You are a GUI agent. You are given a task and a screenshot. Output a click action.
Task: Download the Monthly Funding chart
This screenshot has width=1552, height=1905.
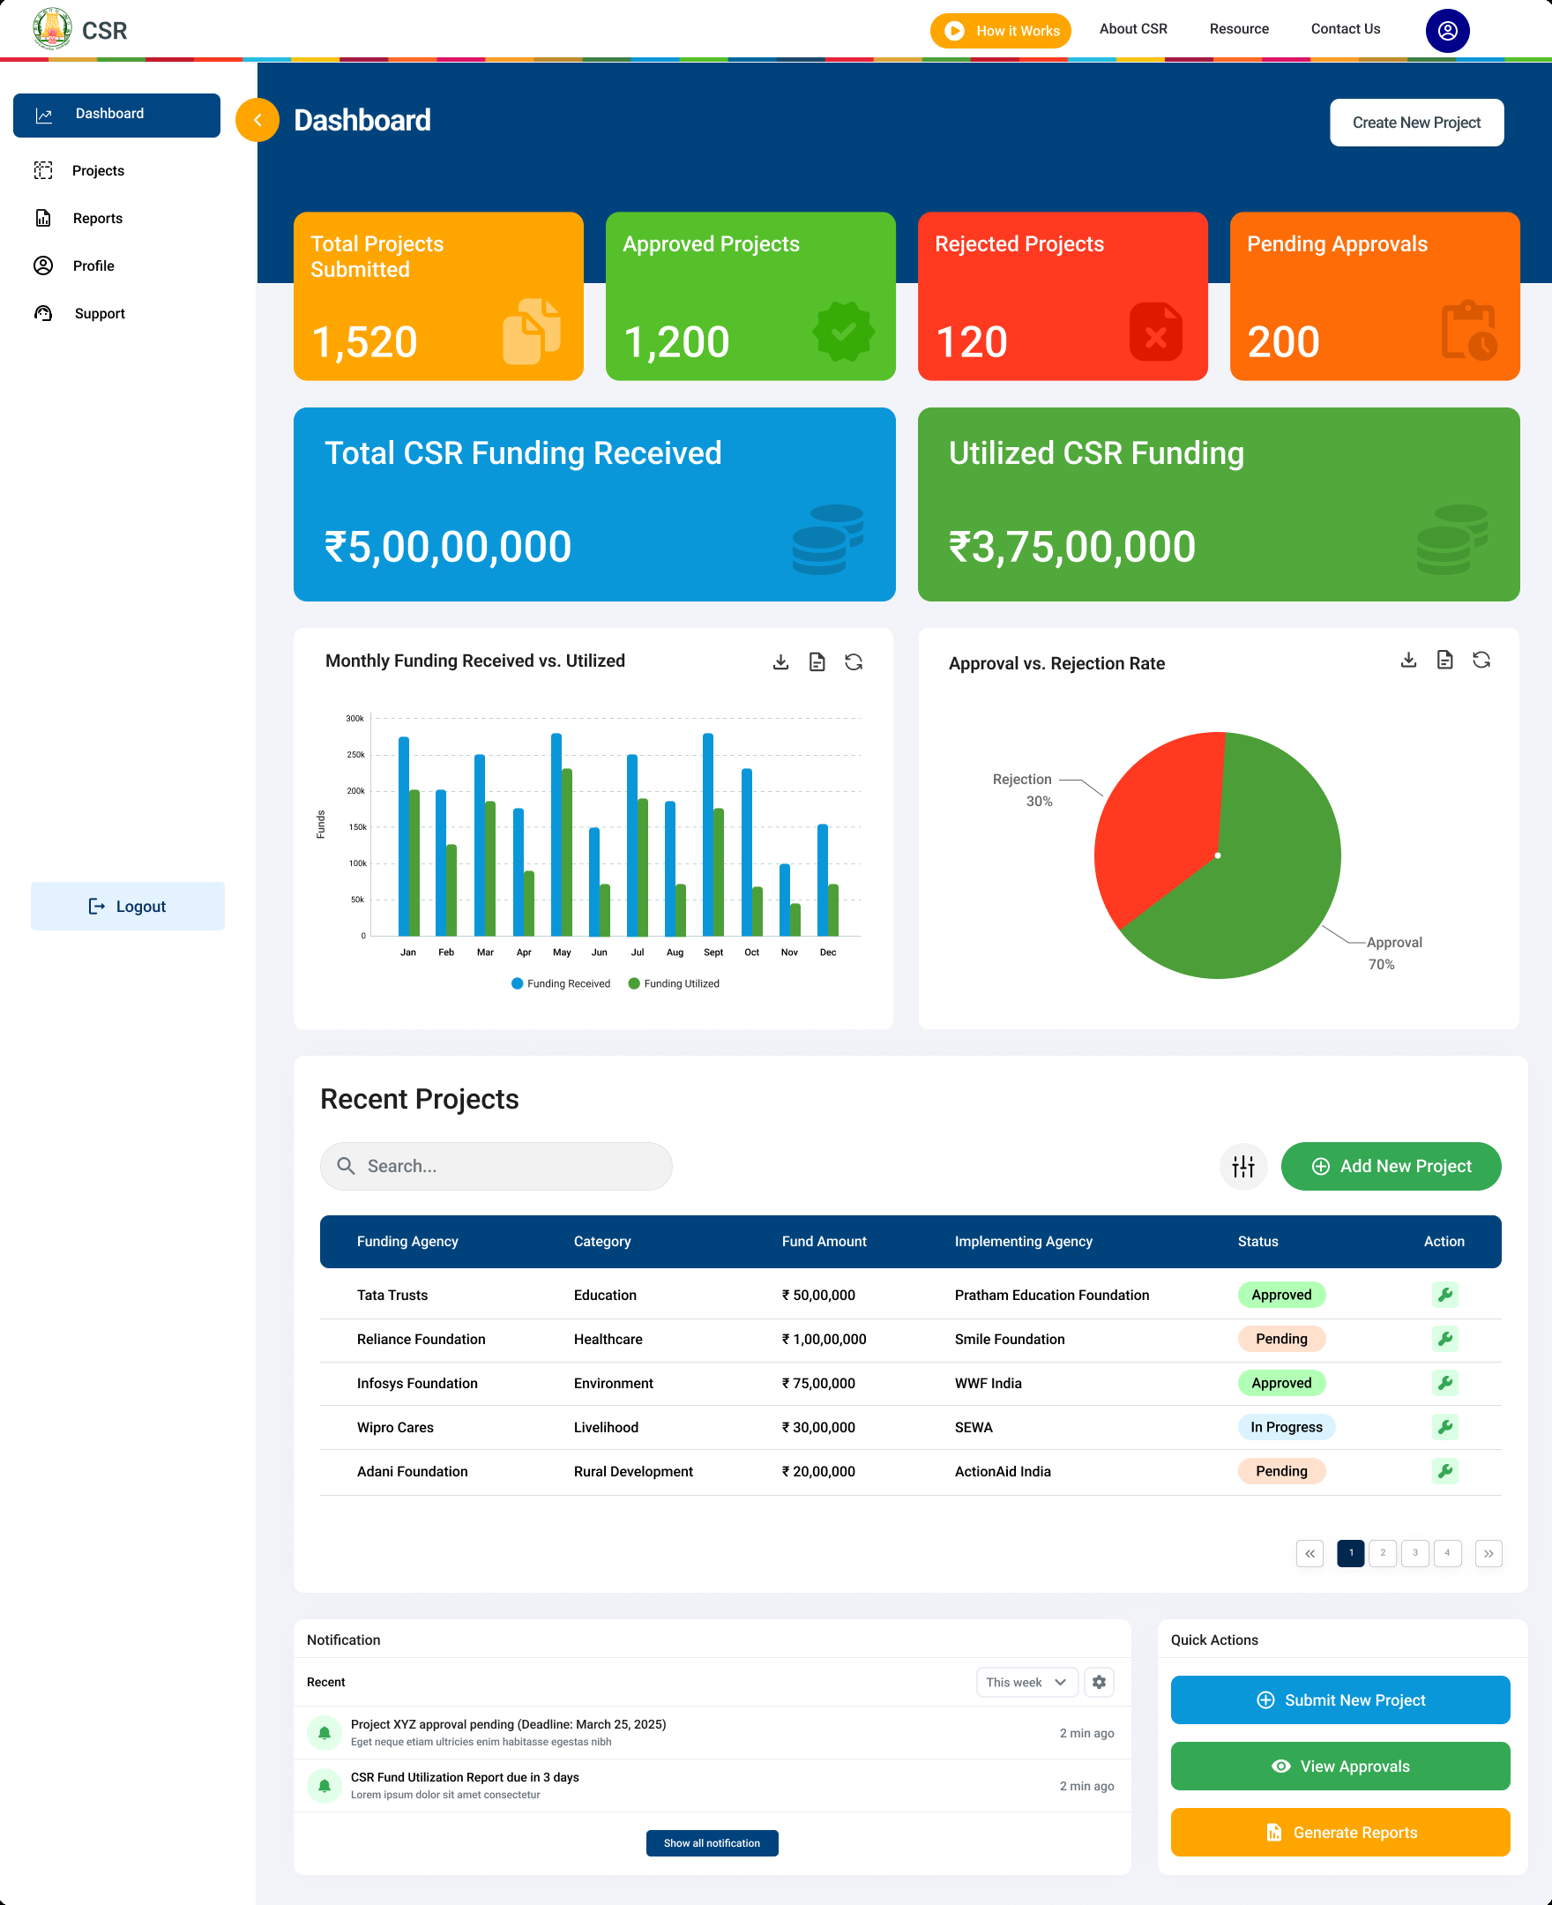780,661
